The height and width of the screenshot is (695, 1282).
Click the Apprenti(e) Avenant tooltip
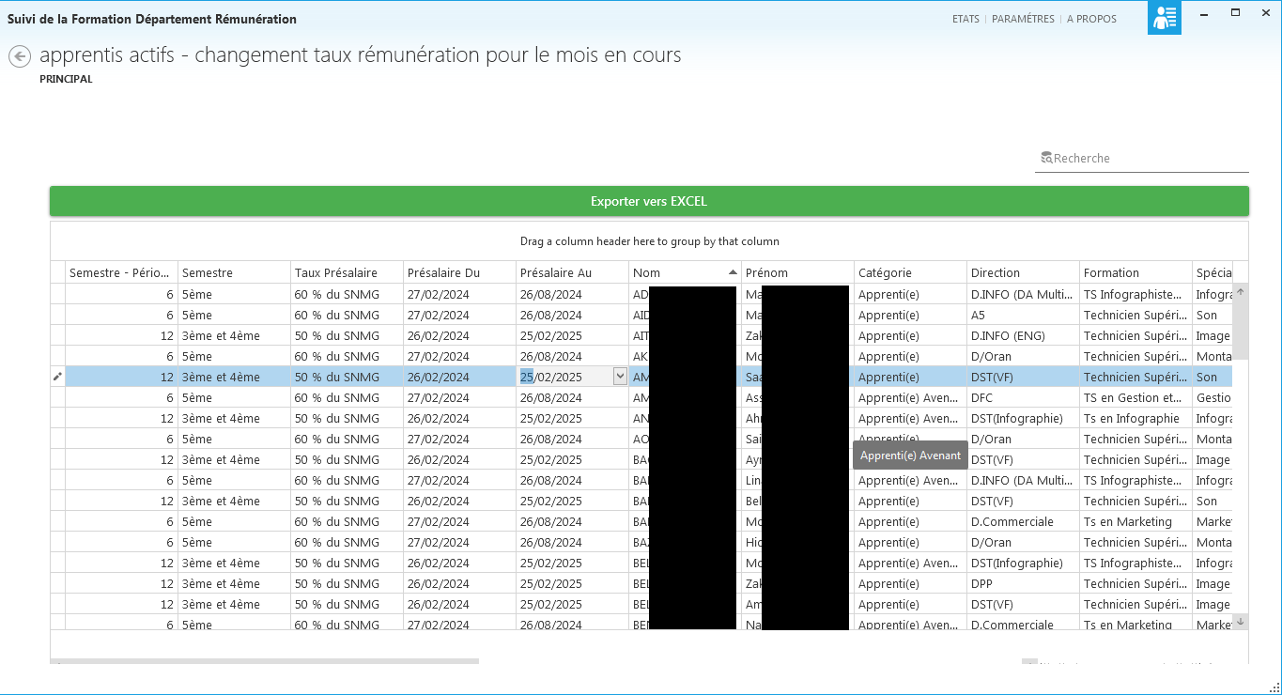910,456
